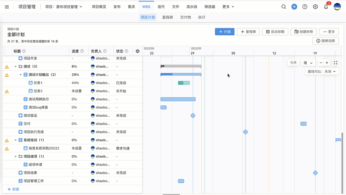Collapse the 系统培训 (1) node
346x195 pixels.
pos(15,140)
